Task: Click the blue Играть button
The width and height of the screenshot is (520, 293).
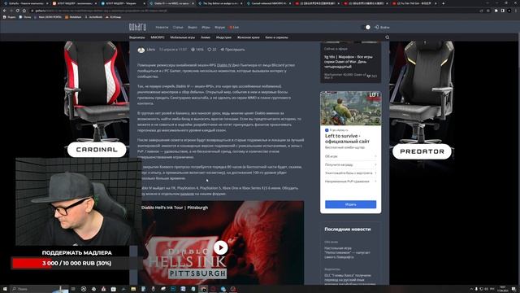Action: [350, 204]
